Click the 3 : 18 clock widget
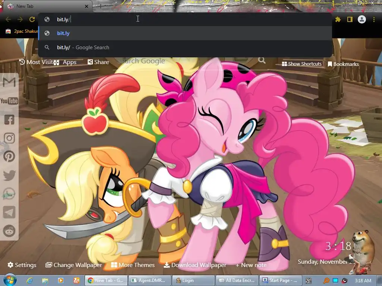This screenshot has width=382, height=286. click(338, 246)
